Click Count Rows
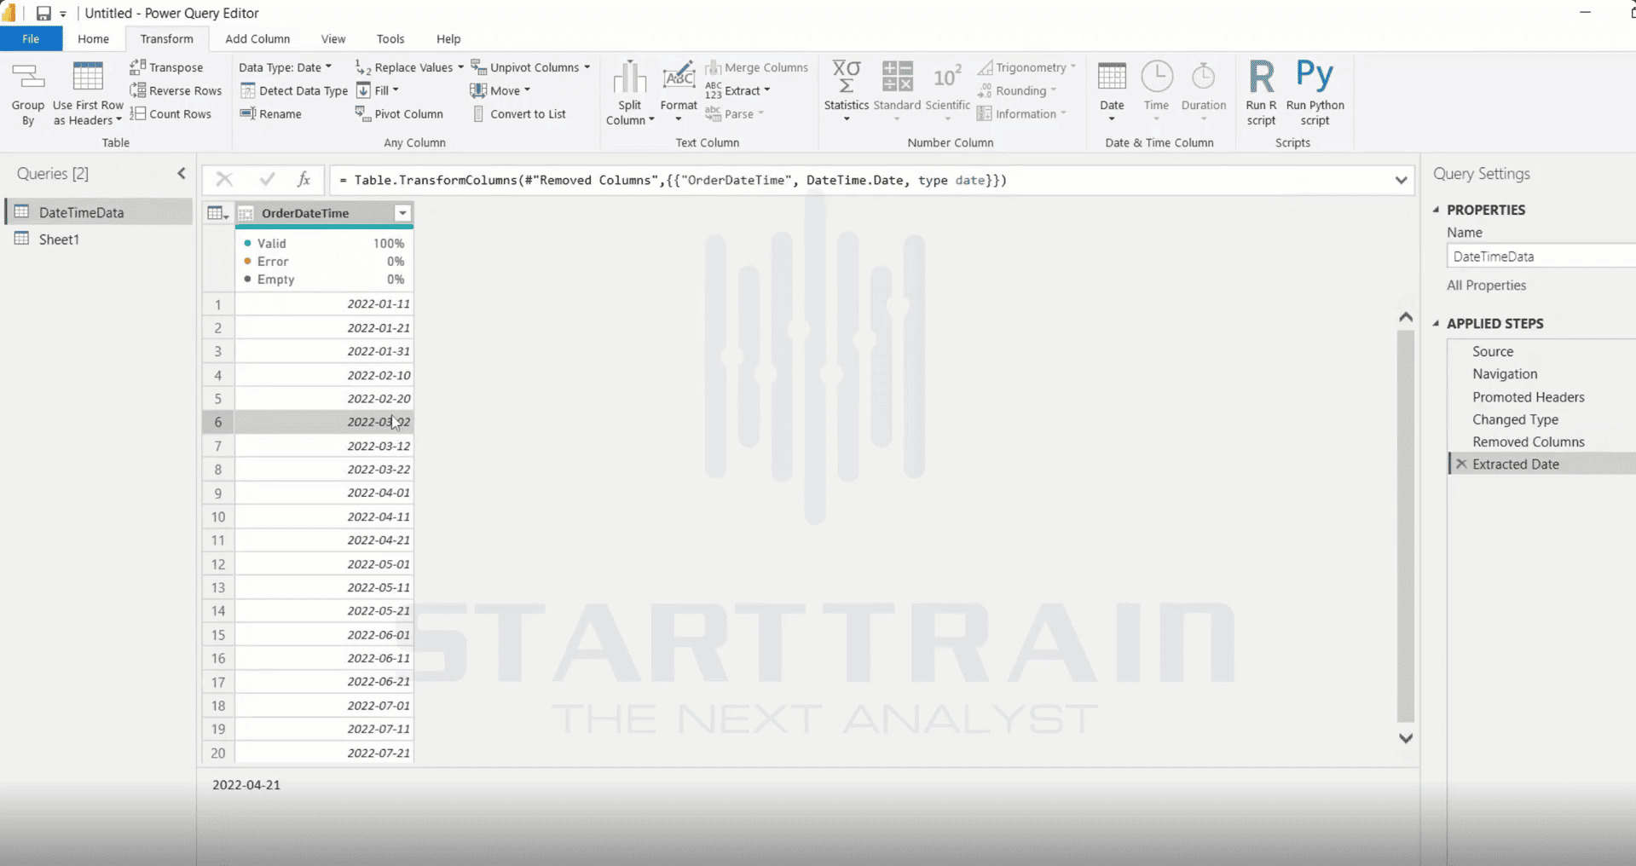Image resolution: width=1636 pixels, height=866 pixels. point(171,113)
